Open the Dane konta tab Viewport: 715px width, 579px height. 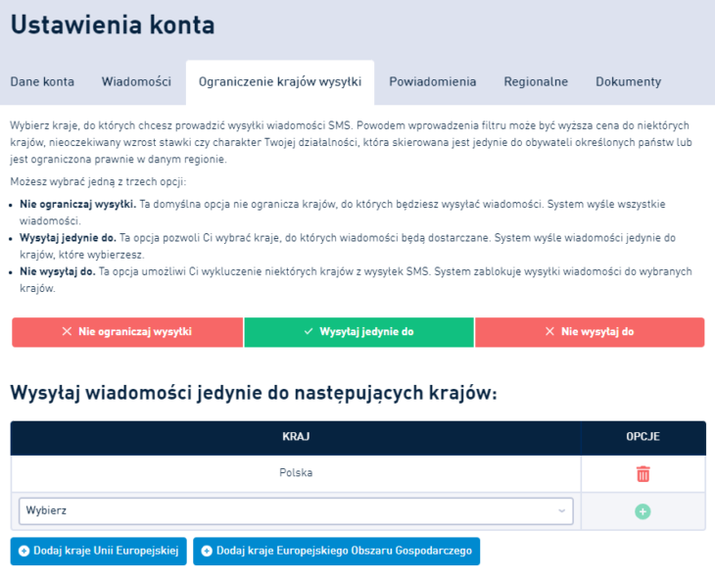click(42, 81)
